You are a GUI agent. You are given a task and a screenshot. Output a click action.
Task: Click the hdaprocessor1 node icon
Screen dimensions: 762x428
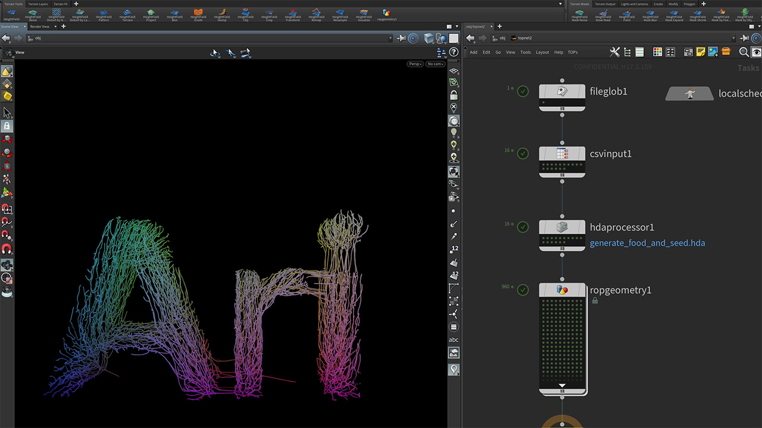point(562,227)
